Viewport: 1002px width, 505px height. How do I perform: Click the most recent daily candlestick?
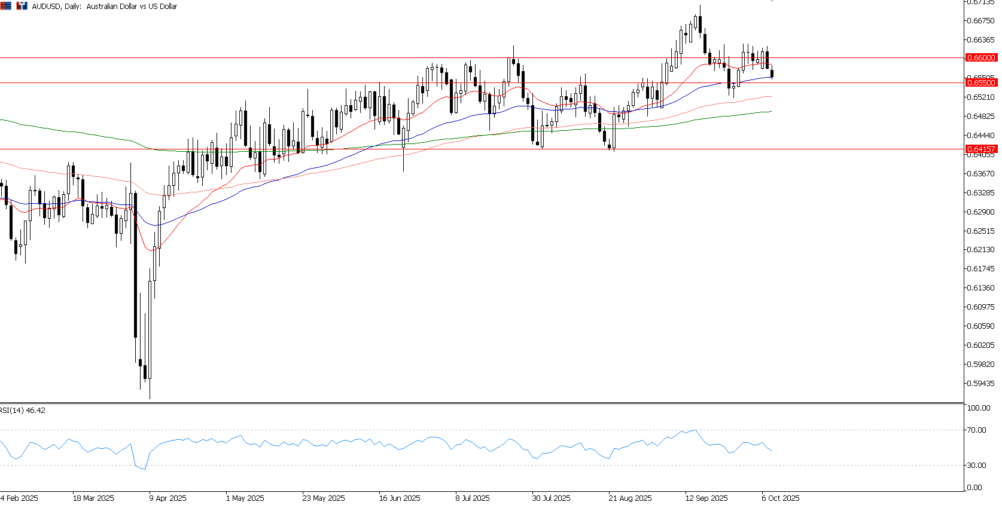point(772,74)
